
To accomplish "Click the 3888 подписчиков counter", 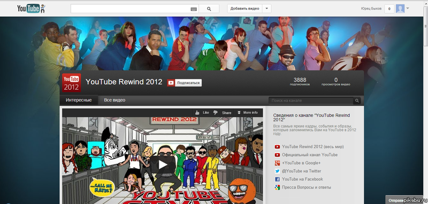I will (x=300, y=81).
